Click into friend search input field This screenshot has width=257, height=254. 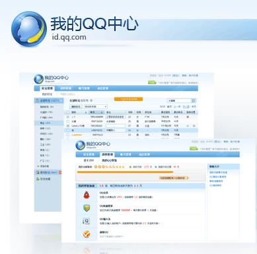click(179, 101)
